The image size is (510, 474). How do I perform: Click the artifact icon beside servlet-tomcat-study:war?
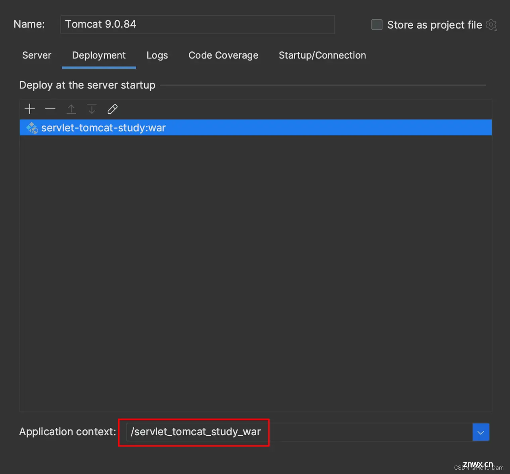coord(32,128)
